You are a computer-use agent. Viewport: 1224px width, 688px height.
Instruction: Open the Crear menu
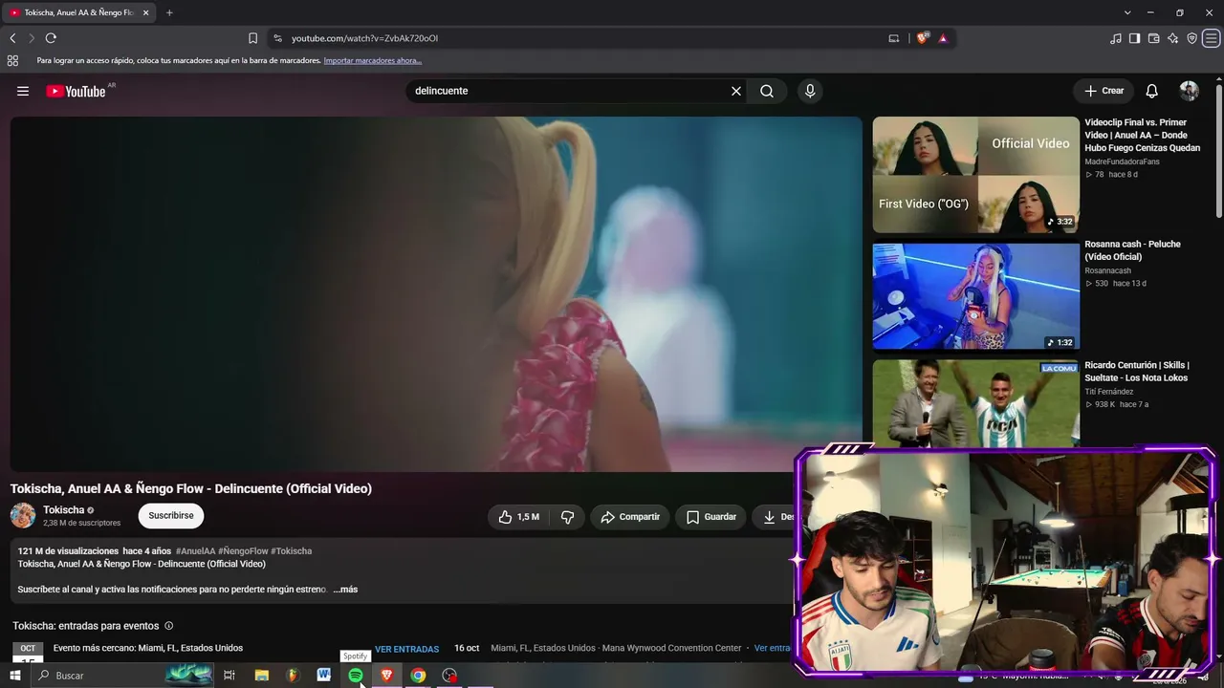pos(1104,91)
